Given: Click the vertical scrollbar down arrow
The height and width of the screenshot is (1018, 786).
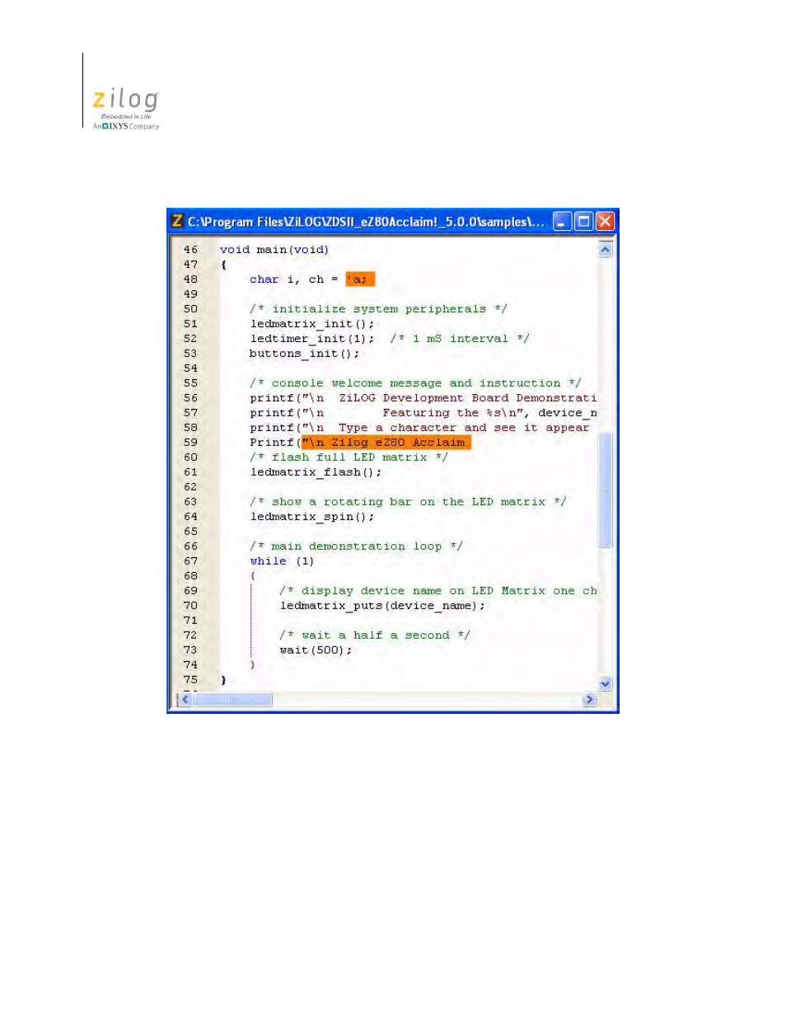Looking at the screenshot, I should 606,683.
